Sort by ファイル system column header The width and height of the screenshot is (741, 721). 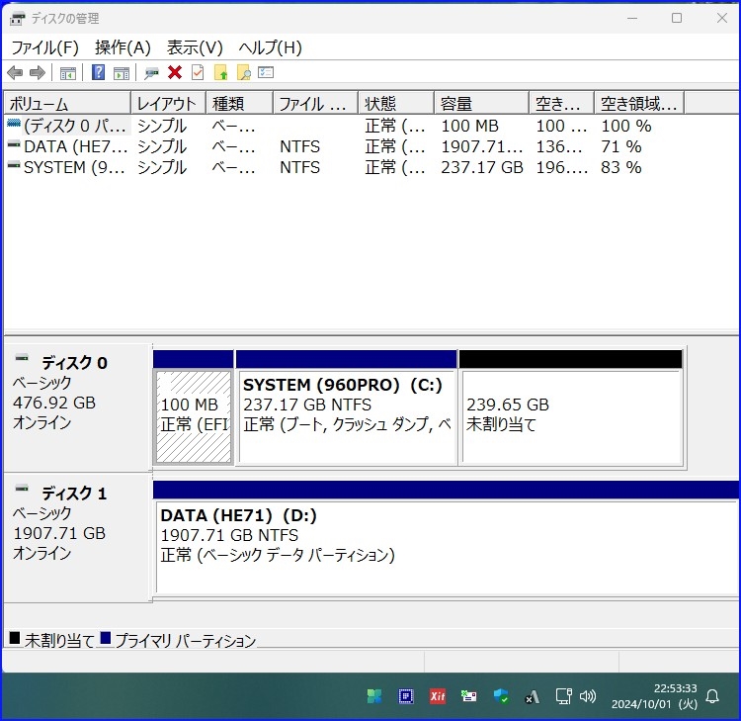(316, 103)
